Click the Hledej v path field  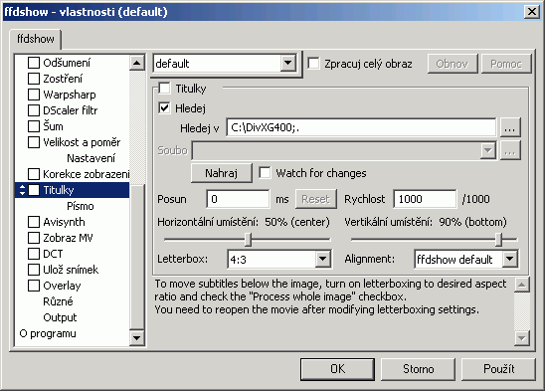pos(361,127)
